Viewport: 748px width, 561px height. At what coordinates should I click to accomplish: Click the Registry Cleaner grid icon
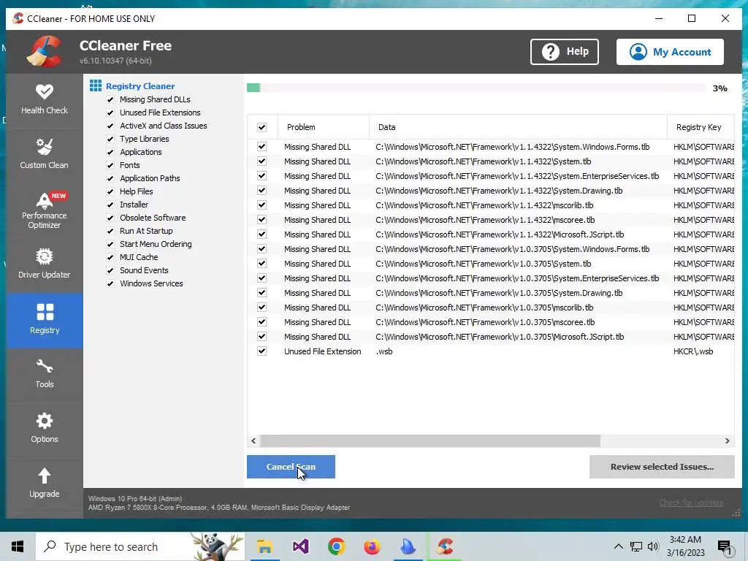[x=96, y=86]
